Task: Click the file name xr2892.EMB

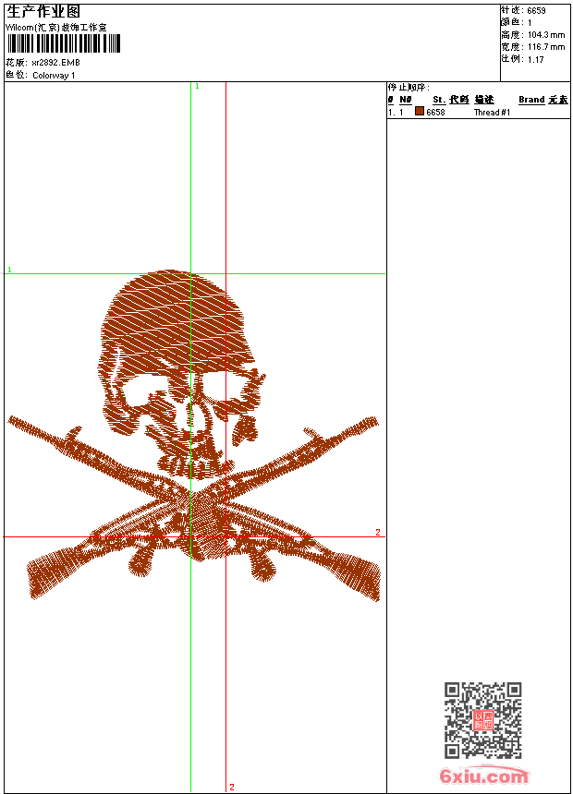Action: (55, 63)
